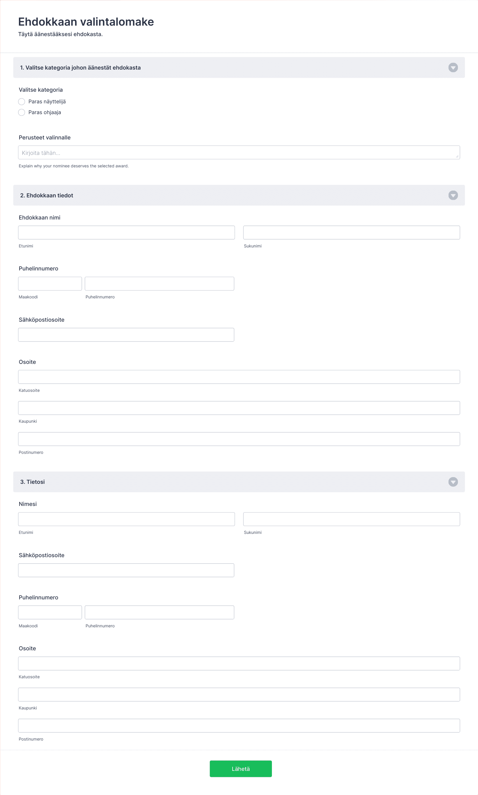Select the Paras näyttelijä radio option

[x=22, y=102]
